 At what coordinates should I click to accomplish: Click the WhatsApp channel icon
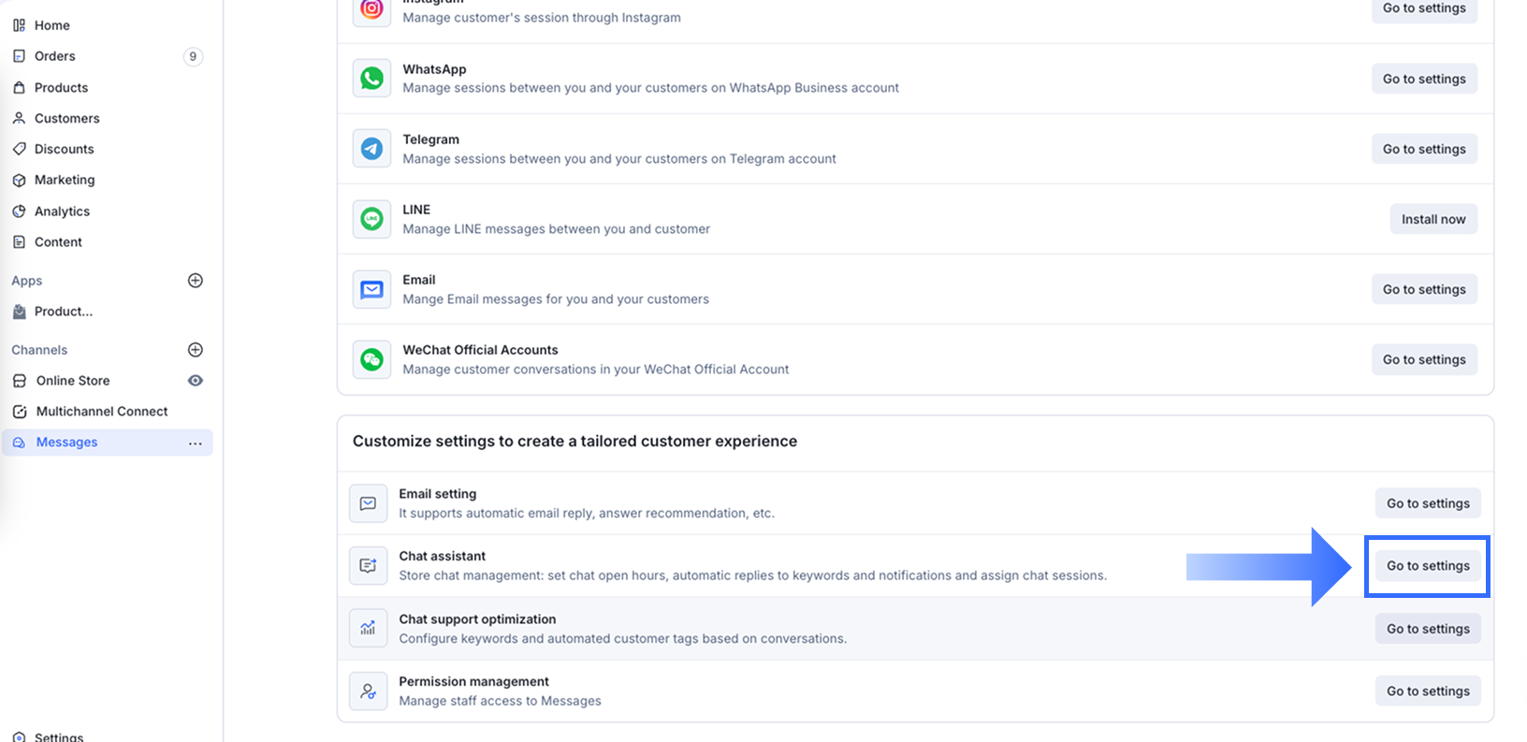coord(371,79)
